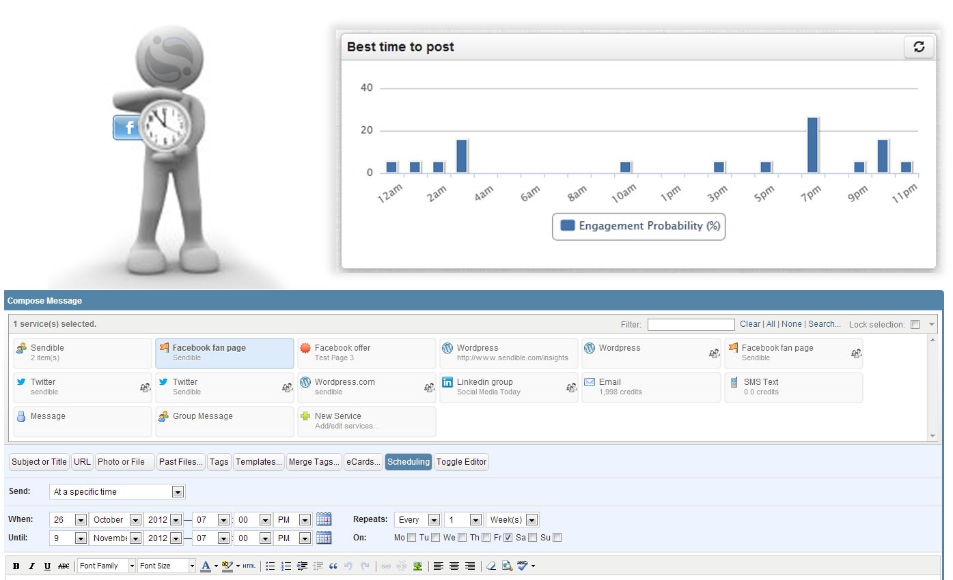Open the When month dropdown showing October

click(x=115, y=520)
